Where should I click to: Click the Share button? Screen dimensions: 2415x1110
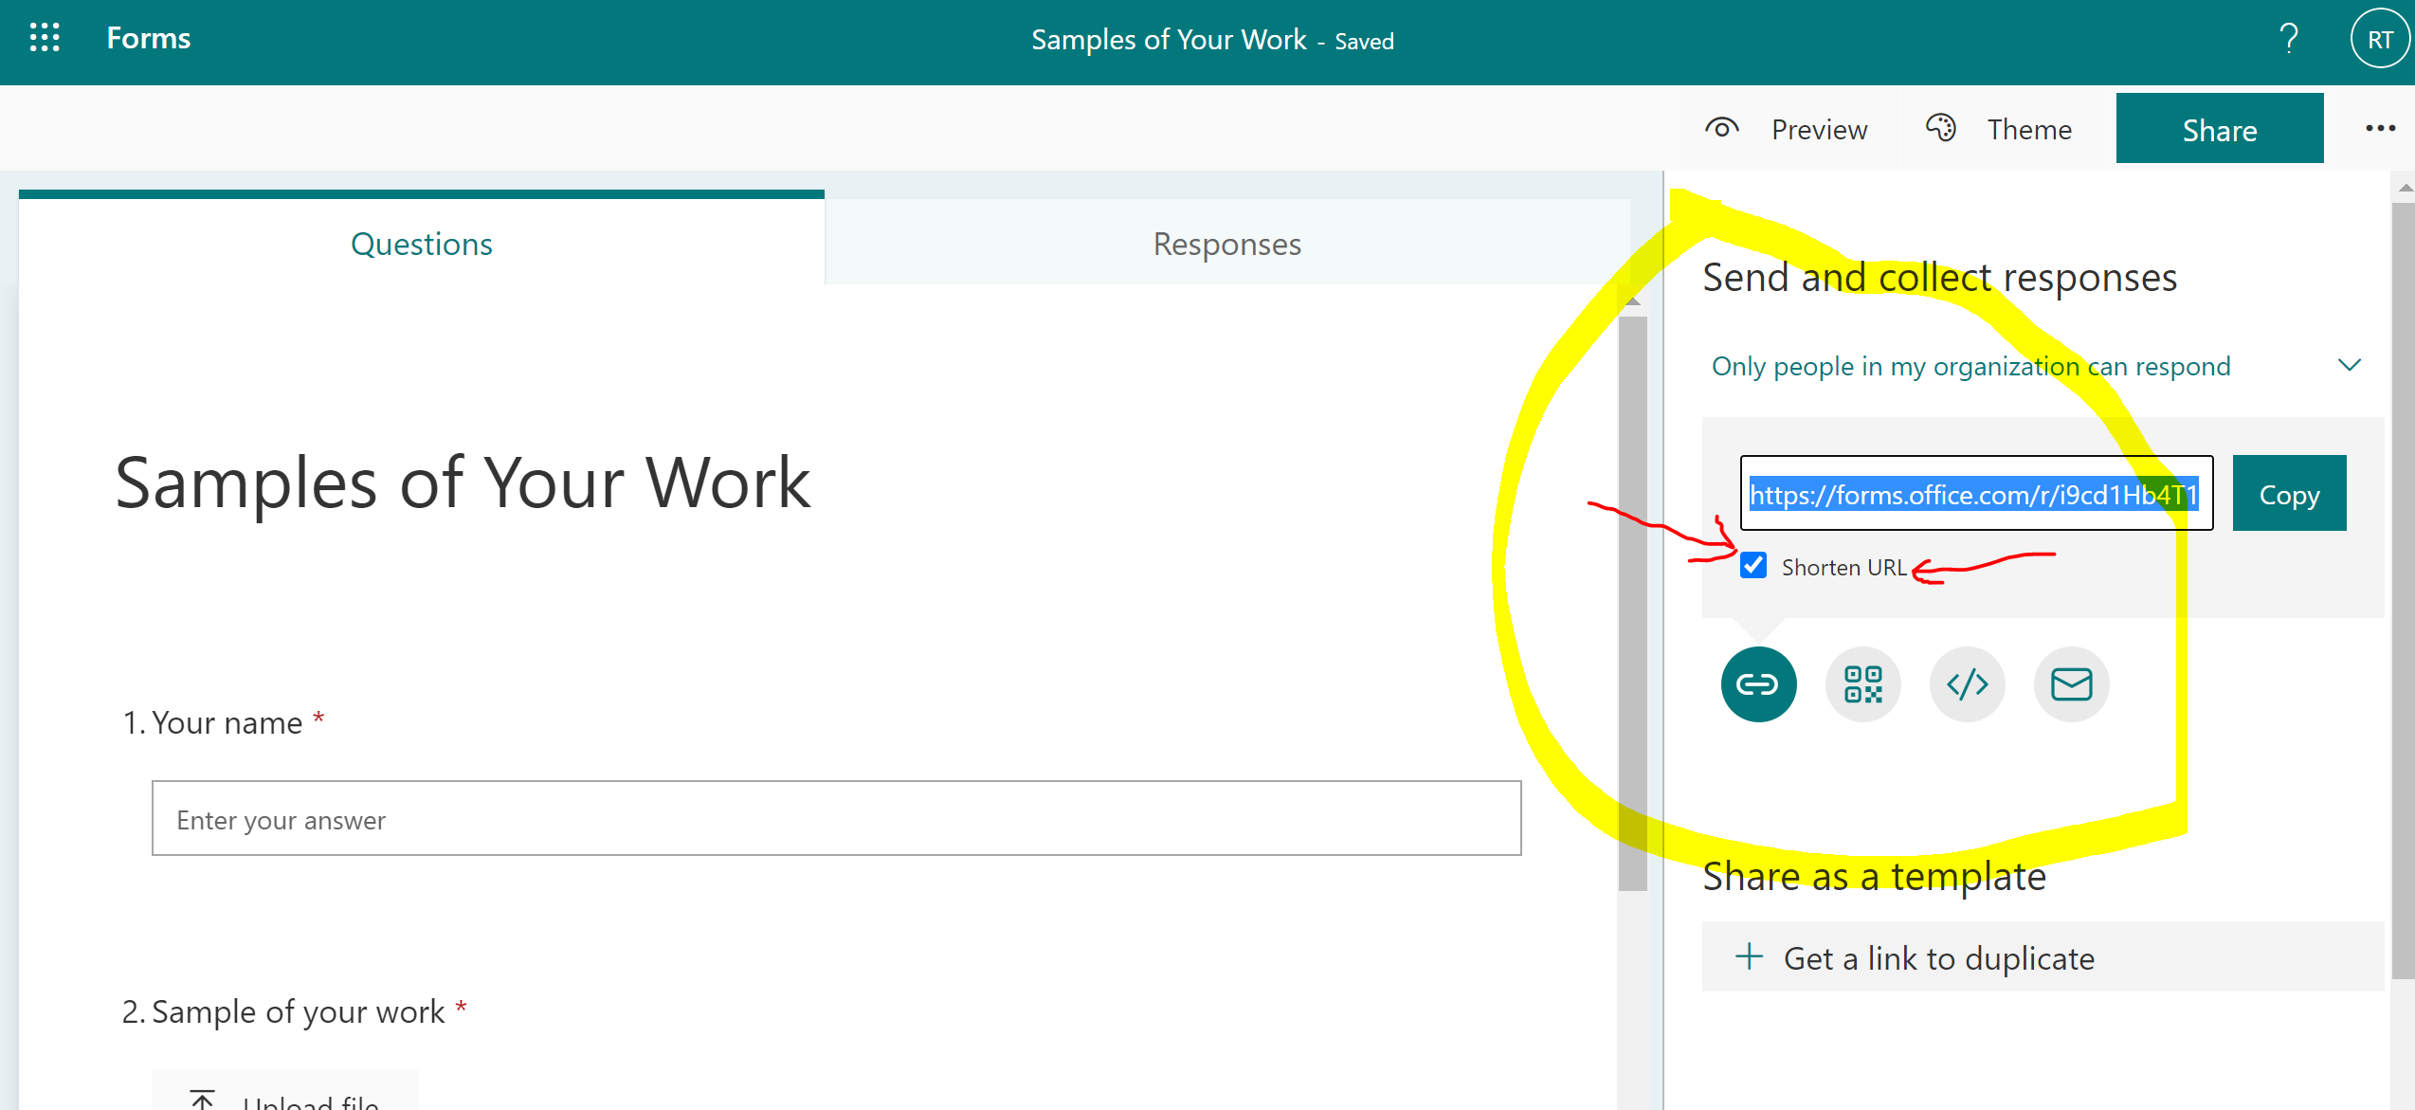2219,129
